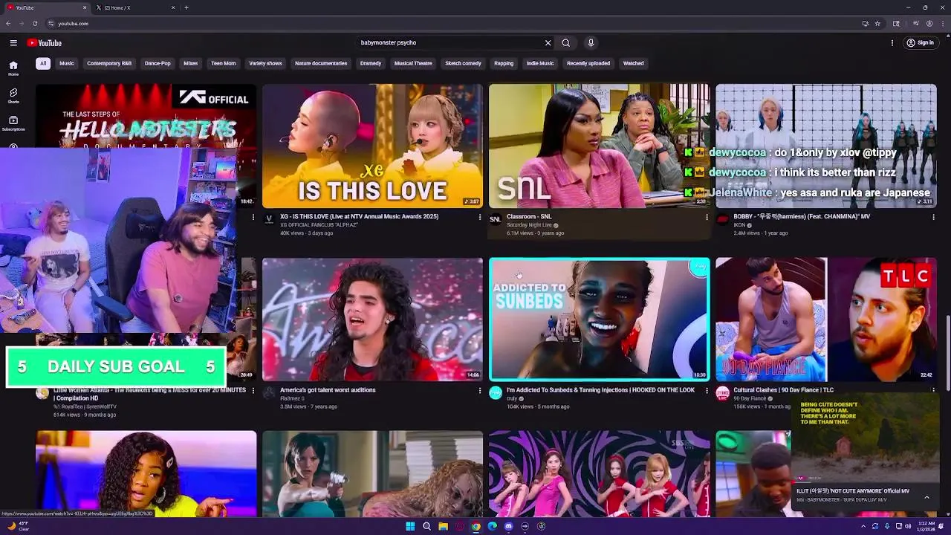Click the babymonster psycho search field
The height and width of the screenshot is (535, 951).
tap(449, 43)
